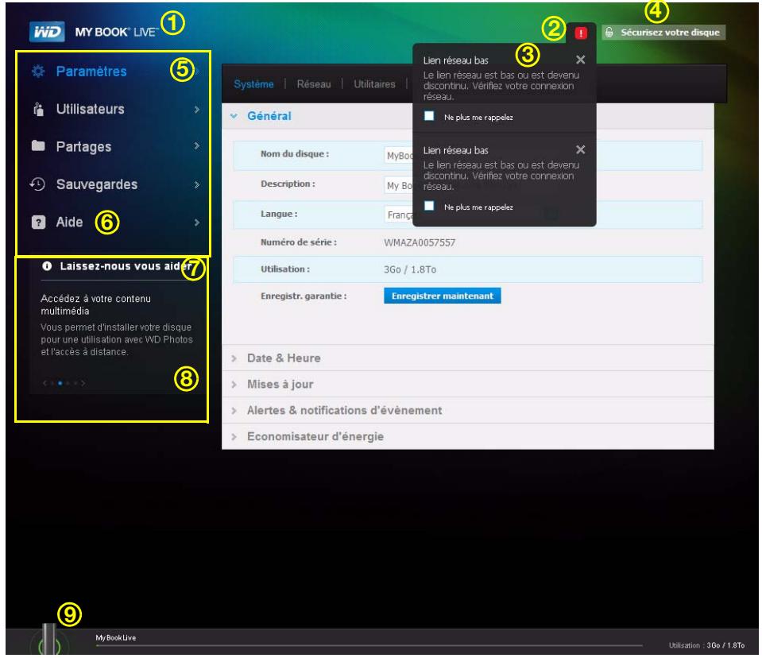The width and height of the screenshot is (762, 658).
Task: Click the Sécurisez votre disque button
Action: click(663, 33)
